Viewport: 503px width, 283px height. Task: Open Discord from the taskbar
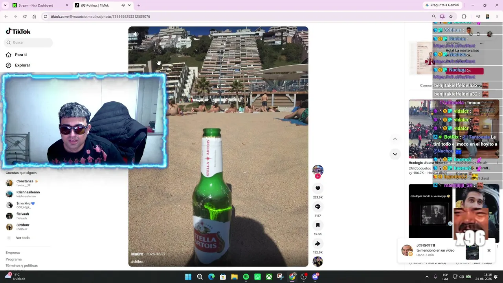[x=315, y=277]
